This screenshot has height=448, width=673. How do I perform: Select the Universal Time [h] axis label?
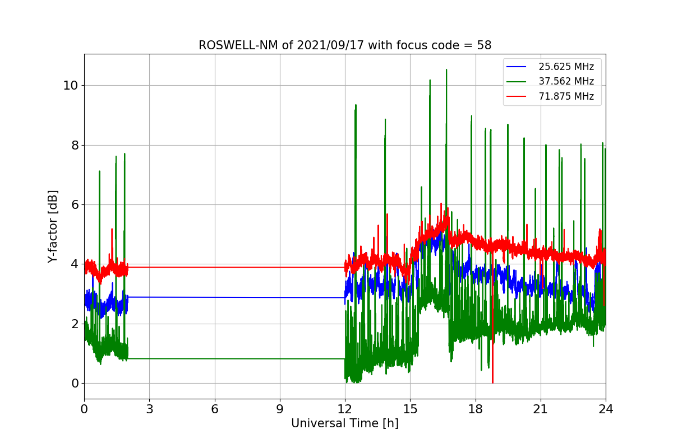click(345, 424)
